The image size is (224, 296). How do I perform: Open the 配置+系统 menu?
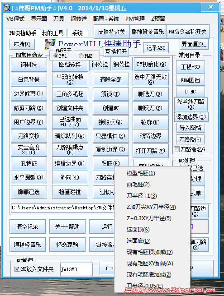[106, 19]
